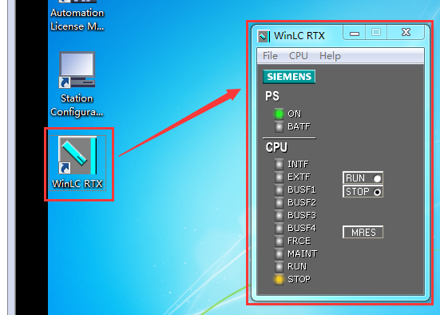This screenshot has width=440, height=315.
Task: Open Station Configurator desktop icon
Action: point(77,84)
